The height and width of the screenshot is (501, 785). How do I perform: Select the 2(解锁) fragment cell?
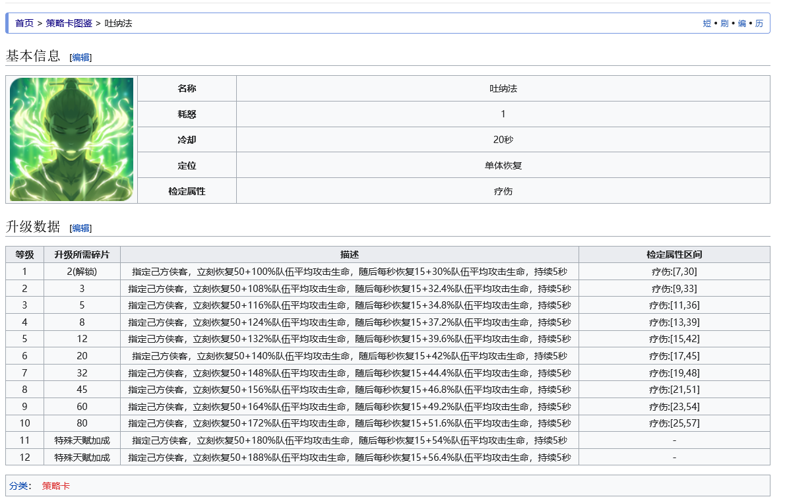click(82, 272)
